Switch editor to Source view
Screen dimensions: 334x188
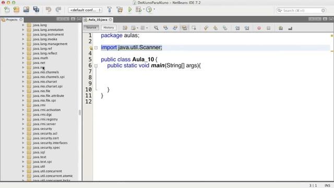(91, 28)
